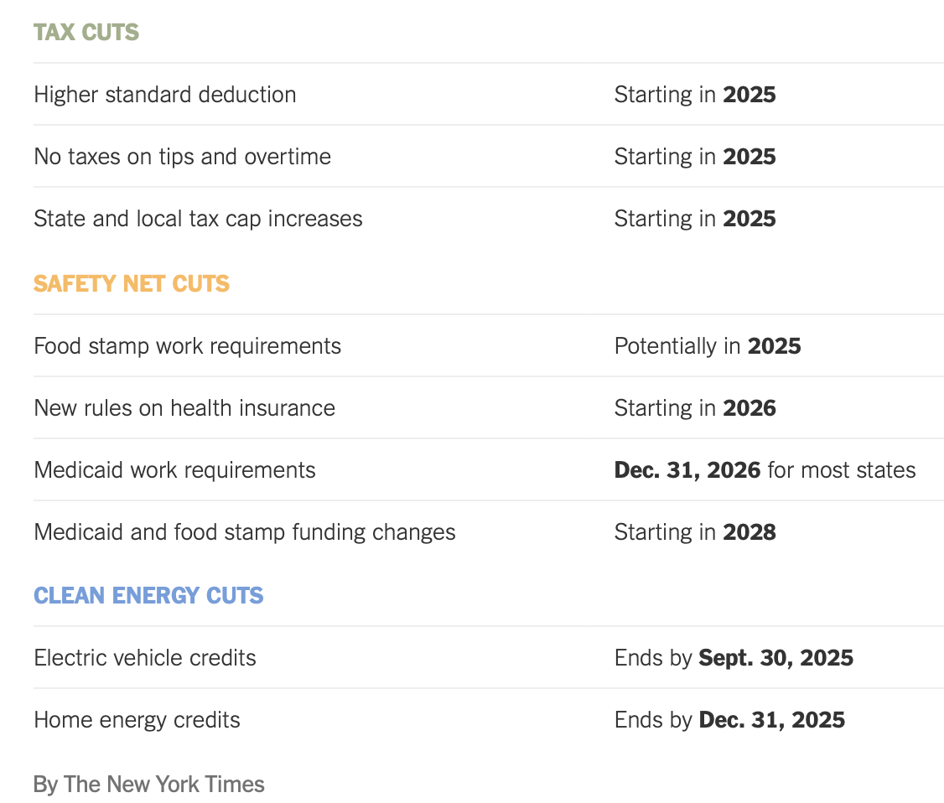The height and width of the screenshot is (803, 944).
Task: Select the Starting in 2026 date text
Action: [695, 408]
